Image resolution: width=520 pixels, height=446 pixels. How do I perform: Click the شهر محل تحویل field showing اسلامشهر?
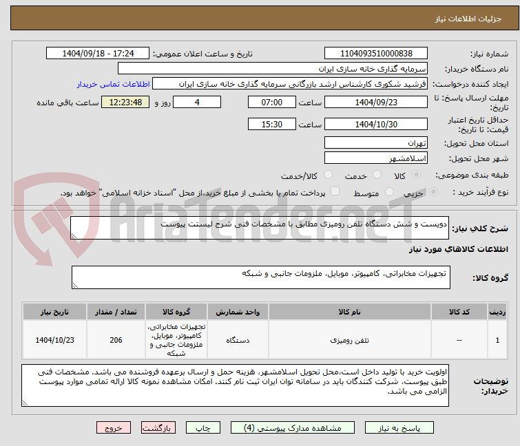375,158
